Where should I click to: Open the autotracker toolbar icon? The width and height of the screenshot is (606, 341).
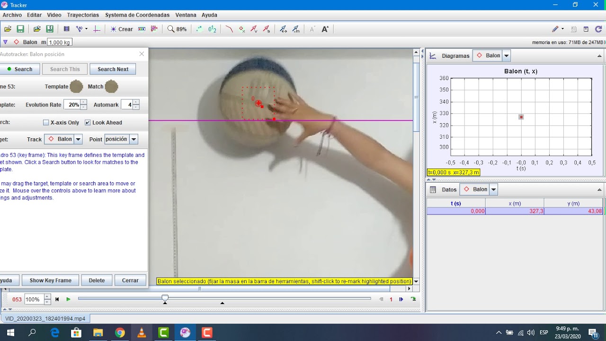click(154, 29)
